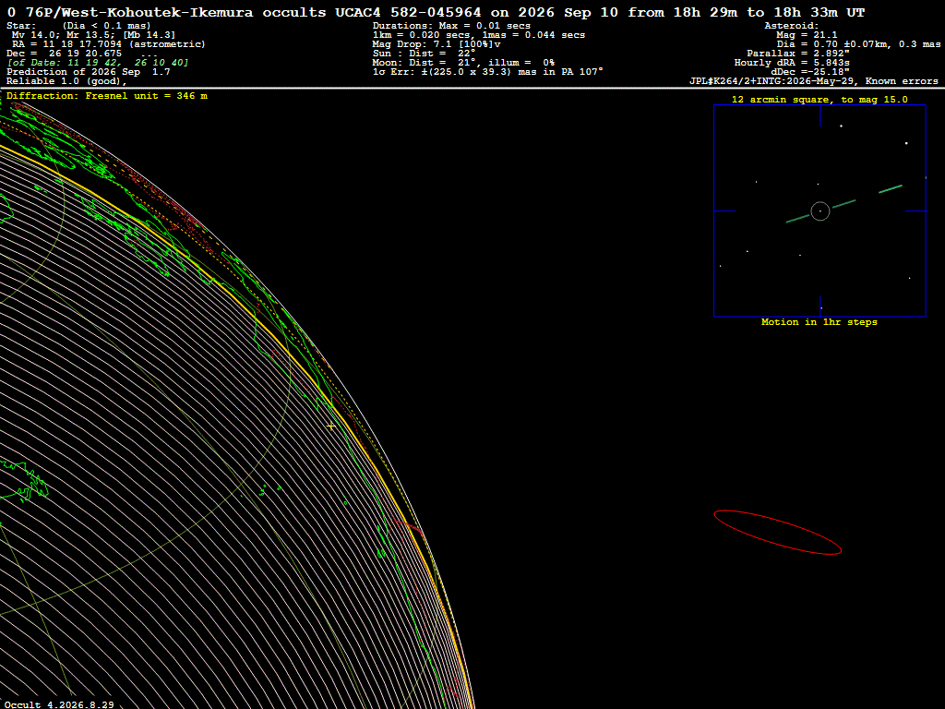
Task: Click the 'Occult 4.2026.8.29' version label
Action: click(x=59, y=704)
